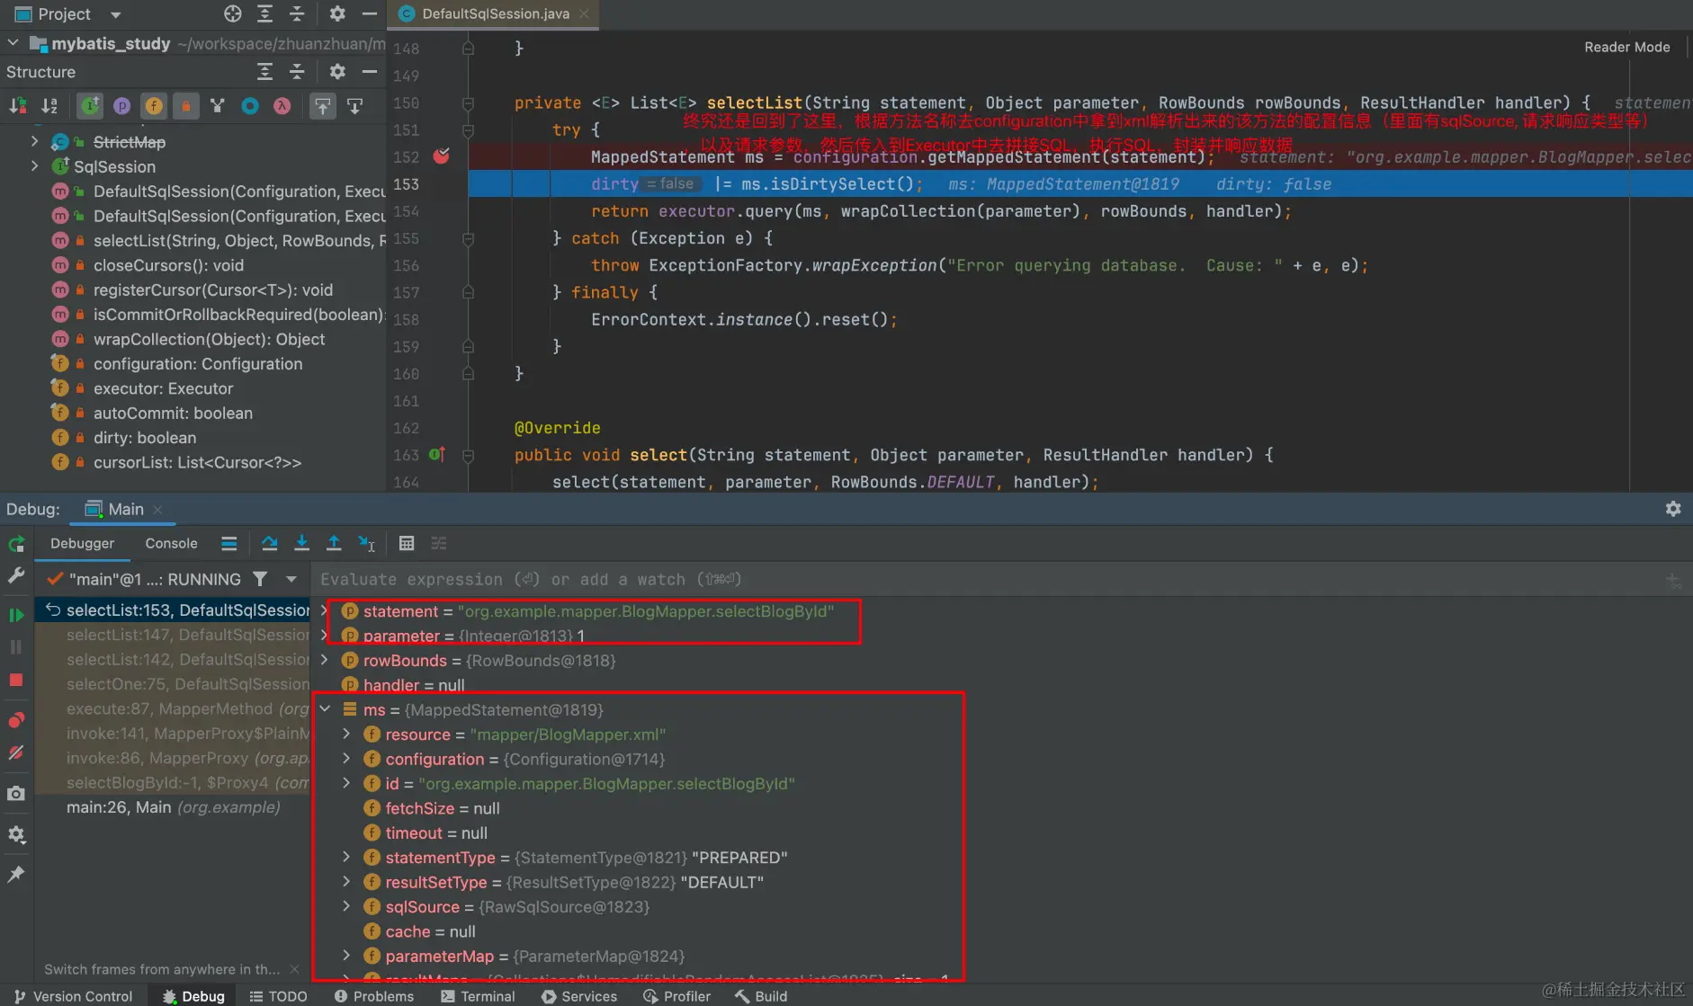The height and width of the screenshot is (1006, 1693).
Task: Expand all in Structure panel
Action: point(264,71)
